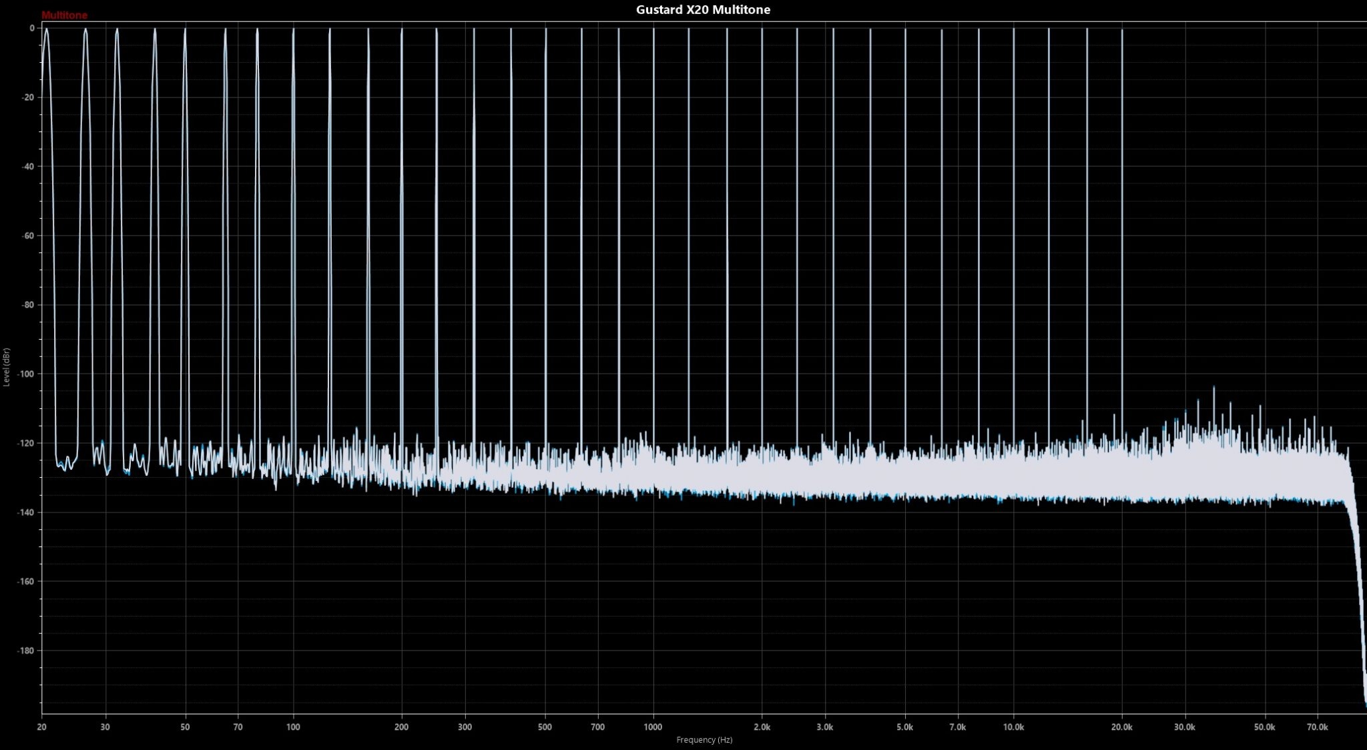
Task: Click the '30.0k' frequency axis tick
Action: (1185, 727)
